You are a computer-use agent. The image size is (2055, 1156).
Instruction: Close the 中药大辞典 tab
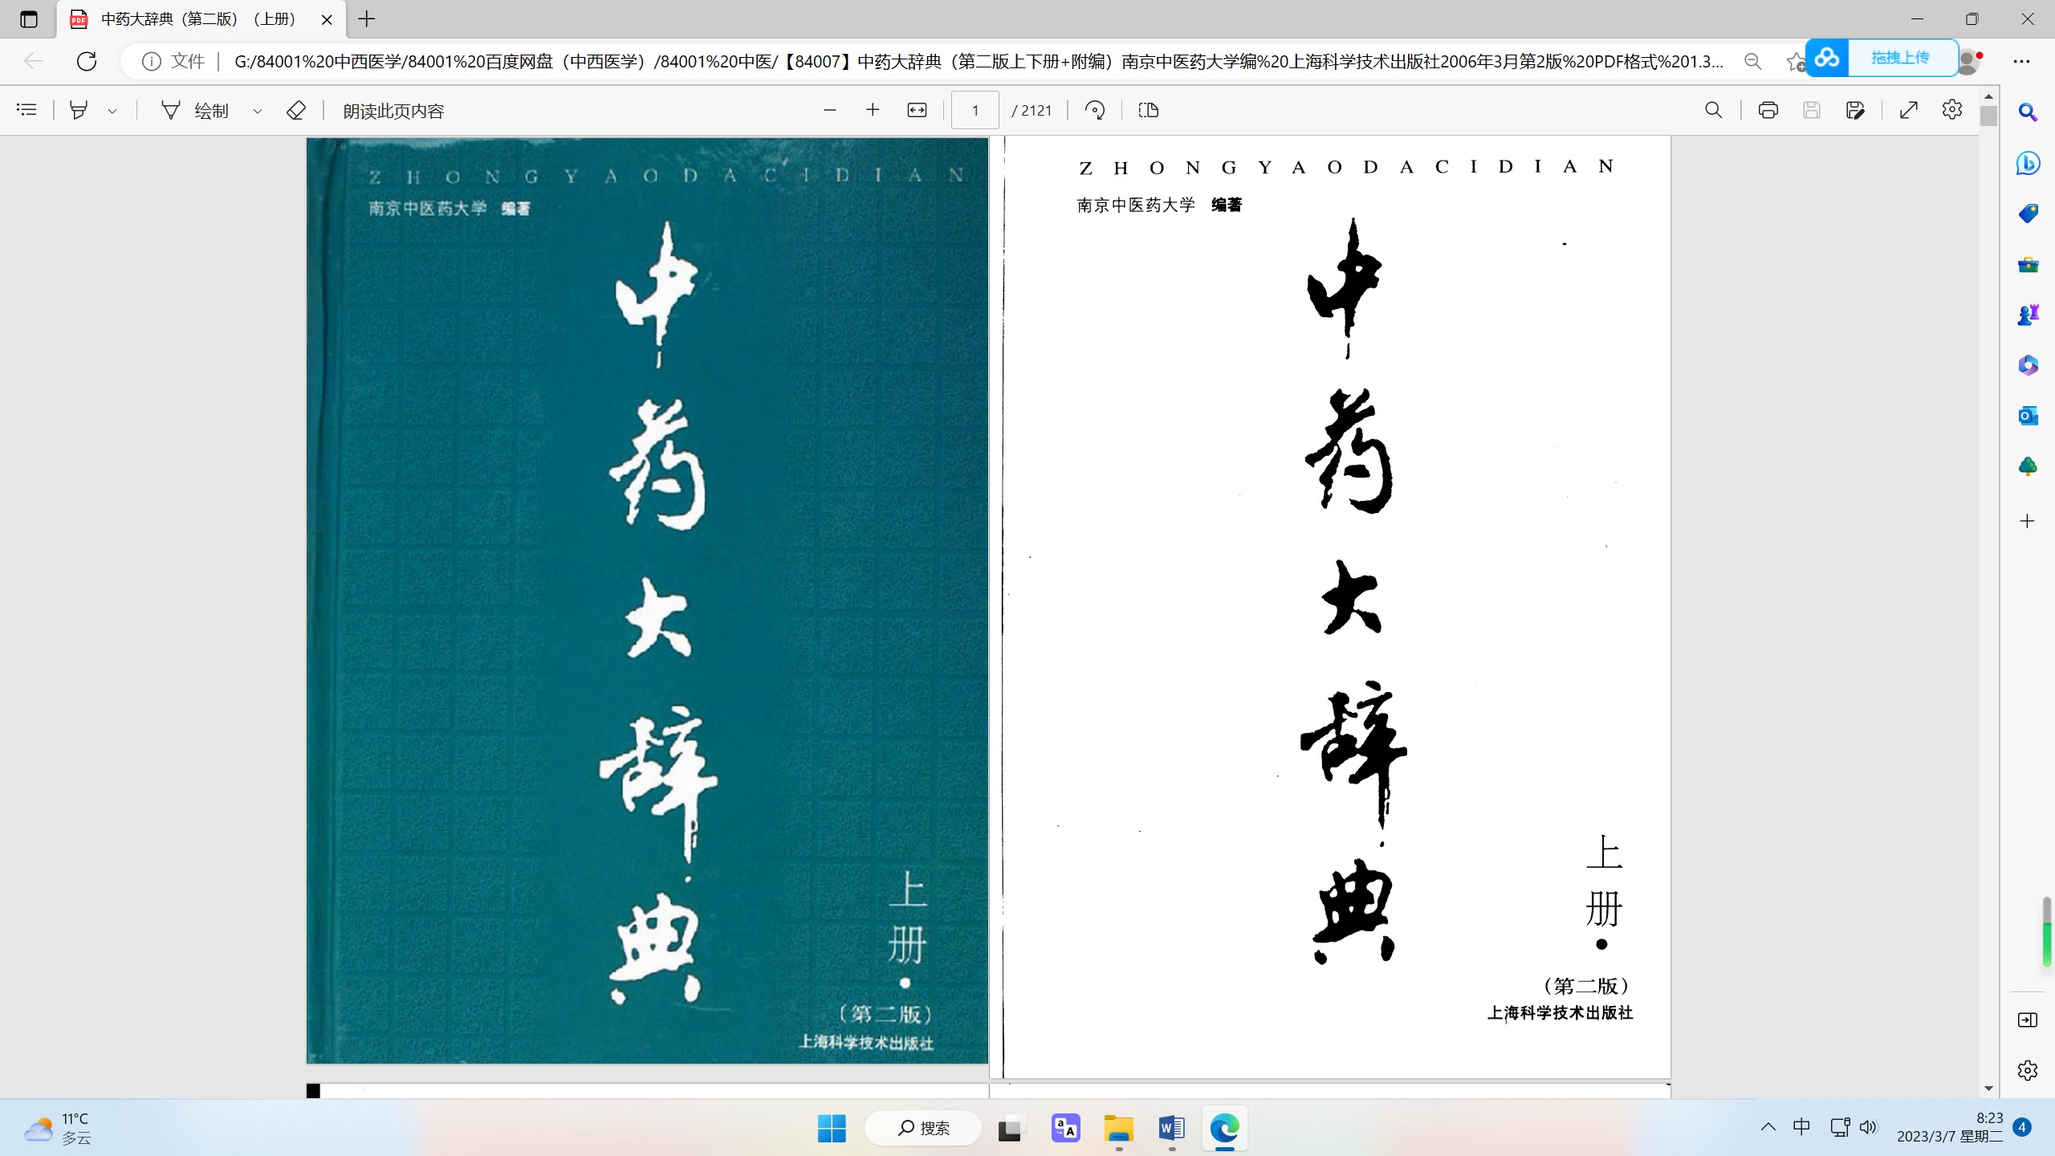click(x=327, y=19)
